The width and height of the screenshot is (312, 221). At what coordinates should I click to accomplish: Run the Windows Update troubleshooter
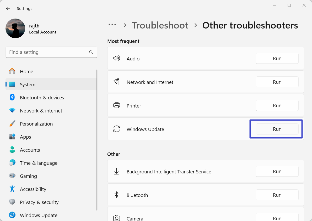(277, 129)
